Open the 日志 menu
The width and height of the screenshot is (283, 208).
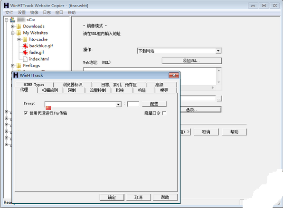pos(47,12)
